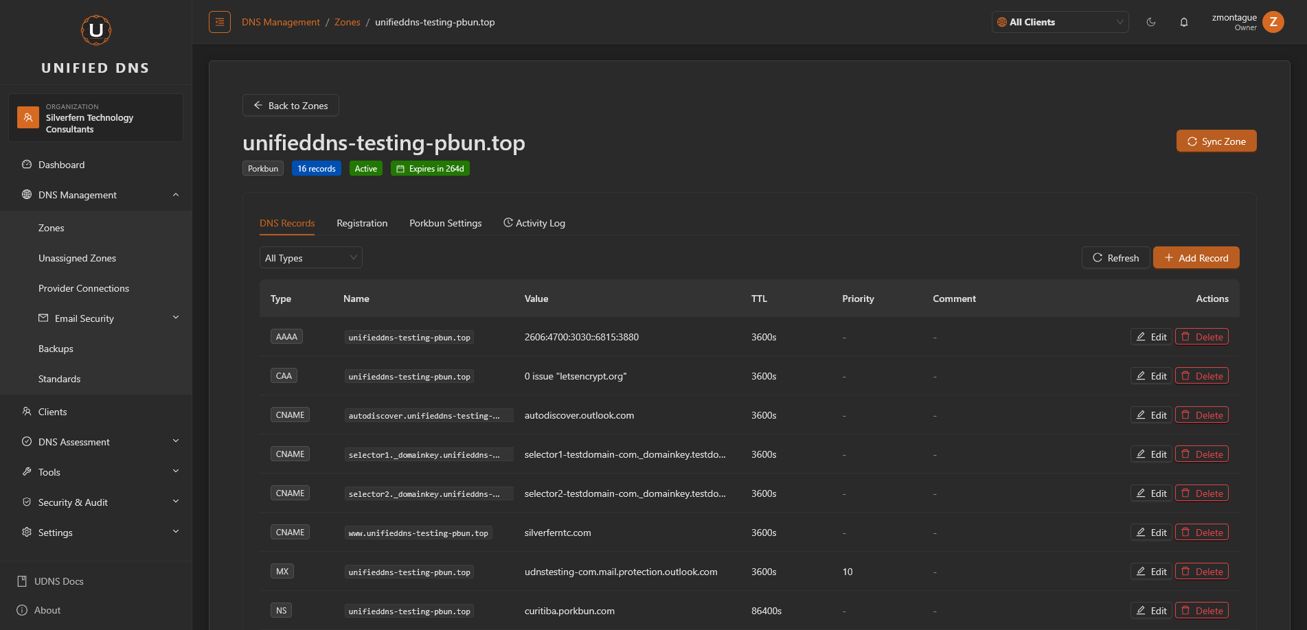This screenshot has width=1307, height=630.
Task: Edit the autodiscover CNAME record
Action: pos(1151,415)
